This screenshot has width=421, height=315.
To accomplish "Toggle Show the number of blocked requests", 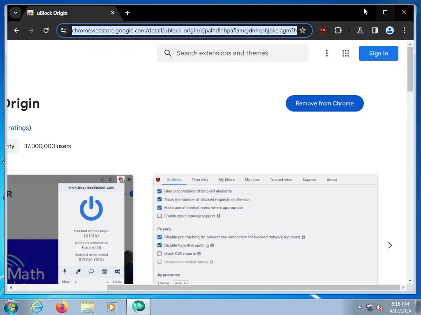I will coord(160,200).
